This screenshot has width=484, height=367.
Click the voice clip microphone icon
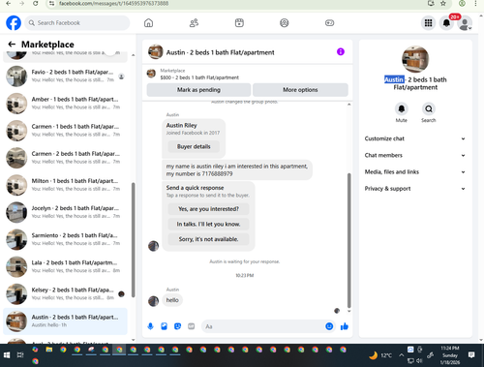coord(150,326)
